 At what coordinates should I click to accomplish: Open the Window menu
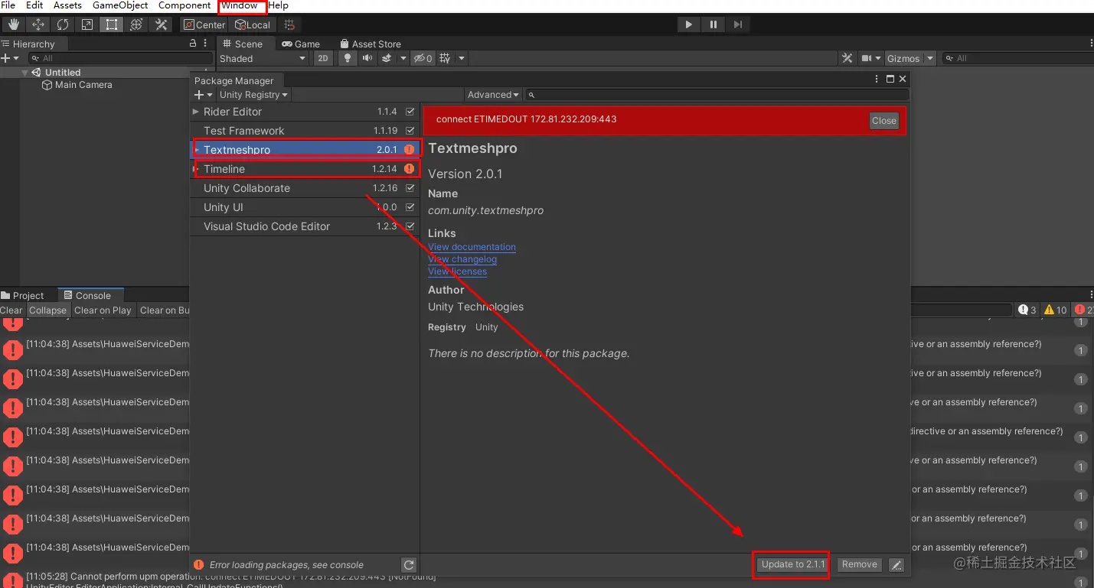click(x=240, y=5)
